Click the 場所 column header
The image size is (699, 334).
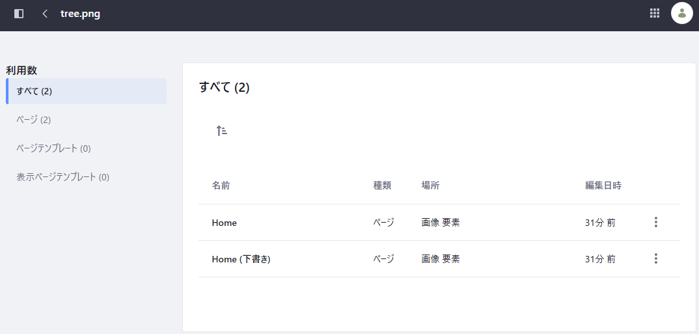click(x=430, y=186)
